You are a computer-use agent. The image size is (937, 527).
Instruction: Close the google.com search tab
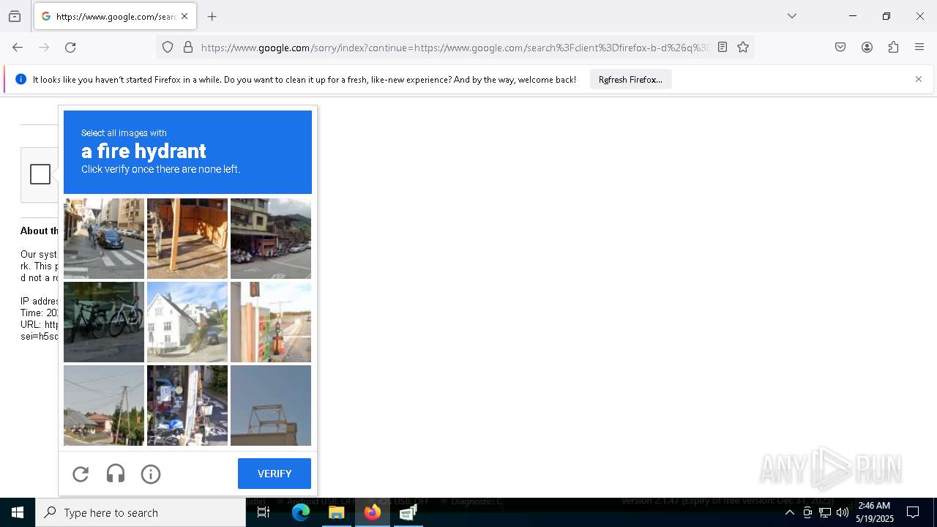tap(184, 16)
